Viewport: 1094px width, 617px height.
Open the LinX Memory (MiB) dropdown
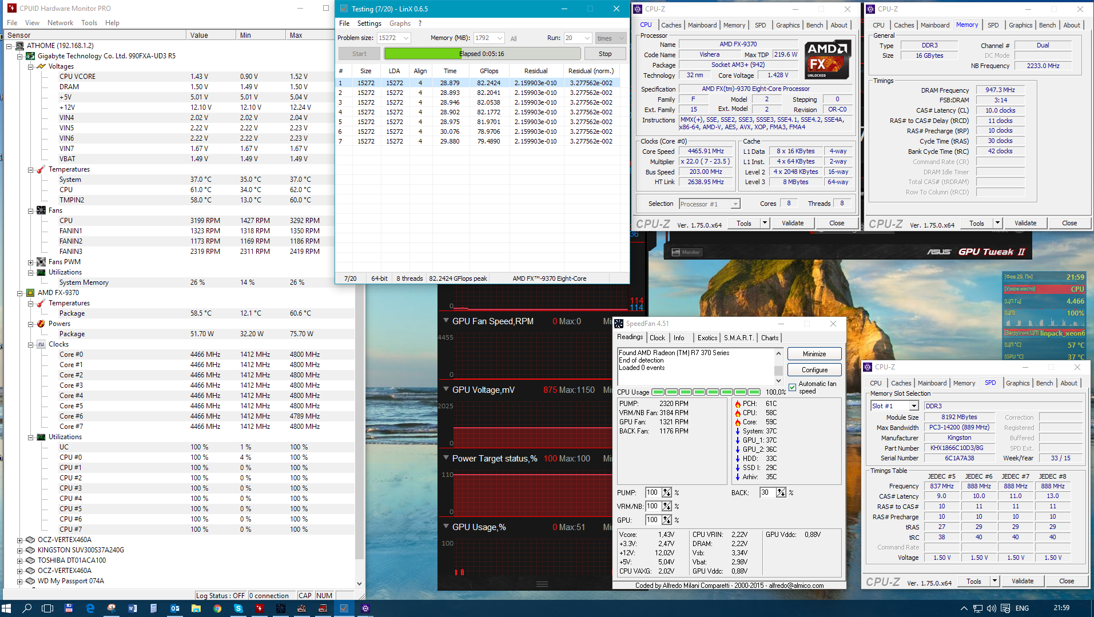pyautogui.click(x=499, y=38)
